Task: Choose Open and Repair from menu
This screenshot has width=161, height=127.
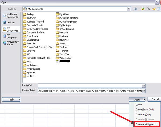Action: (x=146, y=124)
